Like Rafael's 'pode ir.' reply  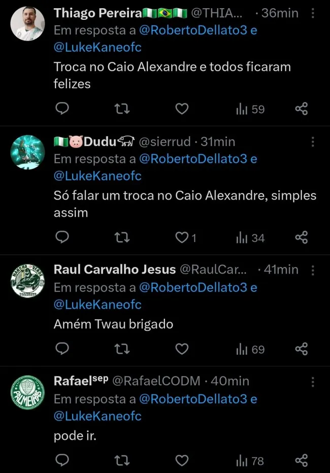click(181, 460)
